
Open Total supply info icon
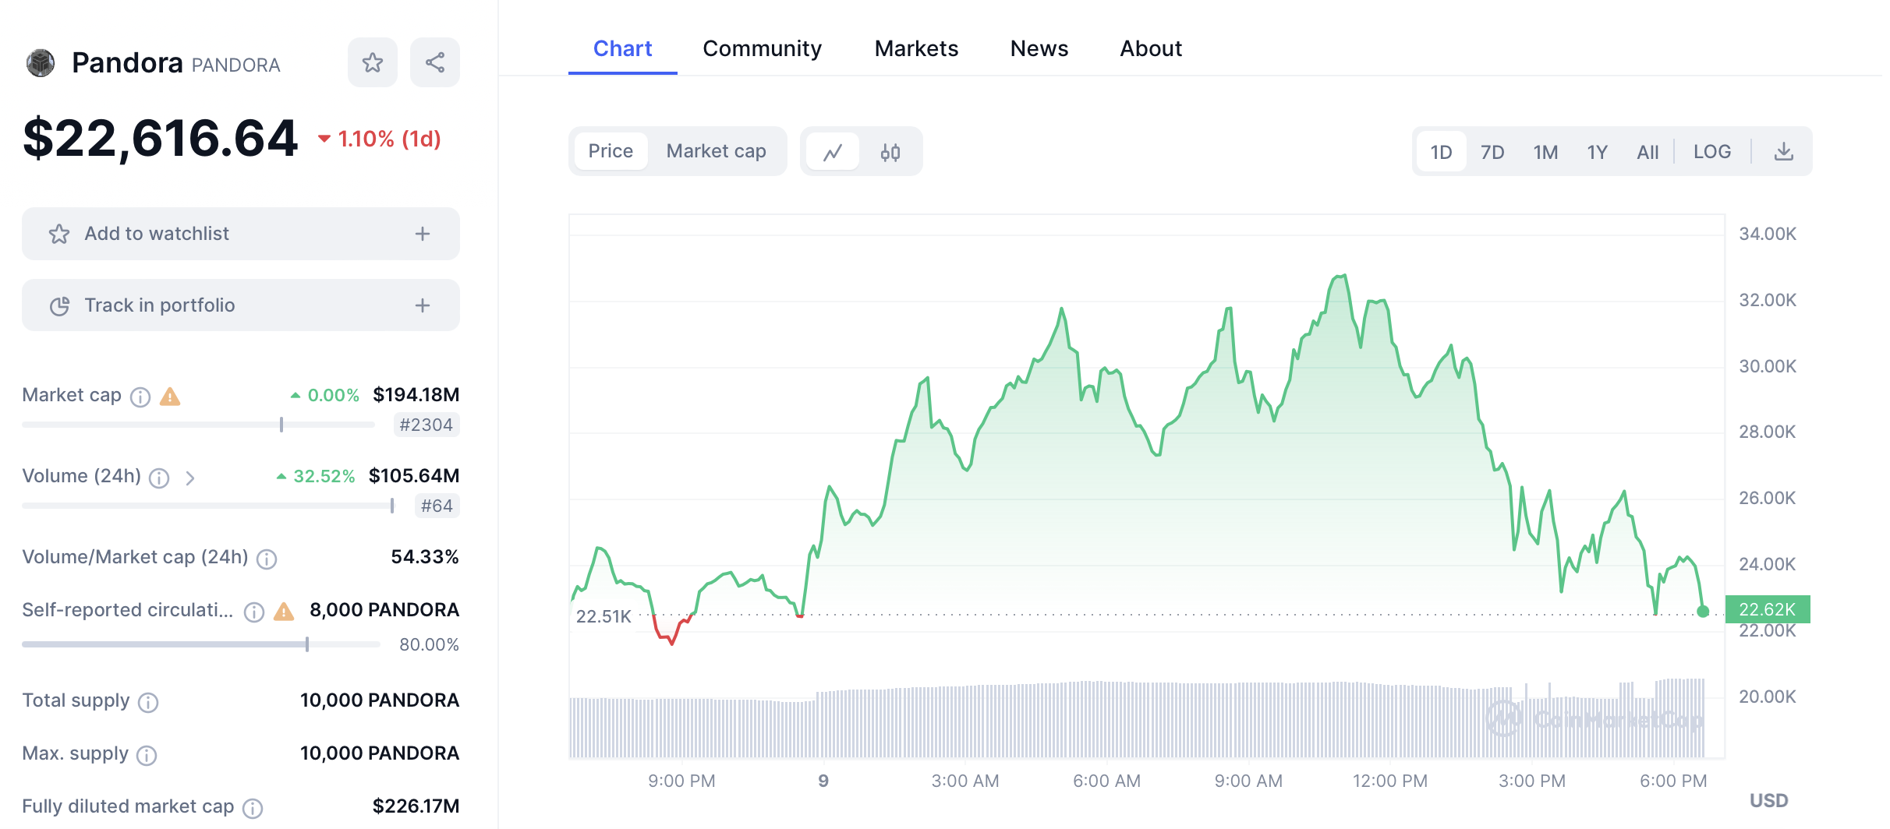pos(148,703)
